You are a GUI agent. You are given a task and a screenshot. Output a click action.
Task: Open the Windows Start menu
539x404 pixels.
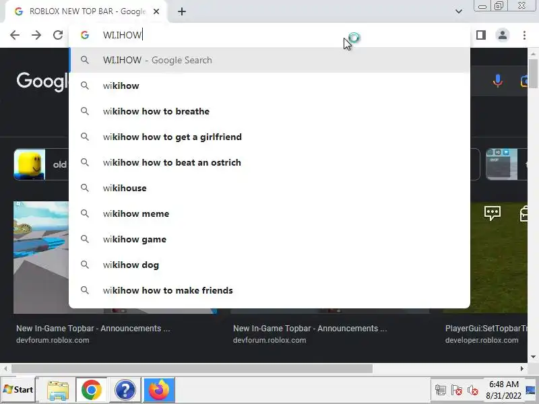pos(18,390)
